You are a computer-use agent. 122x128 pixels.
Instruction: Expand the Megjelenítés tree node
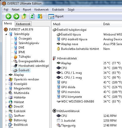tap(6, 89)
